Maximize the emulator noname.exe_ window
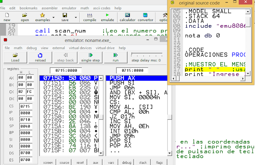 pos(156,39)
